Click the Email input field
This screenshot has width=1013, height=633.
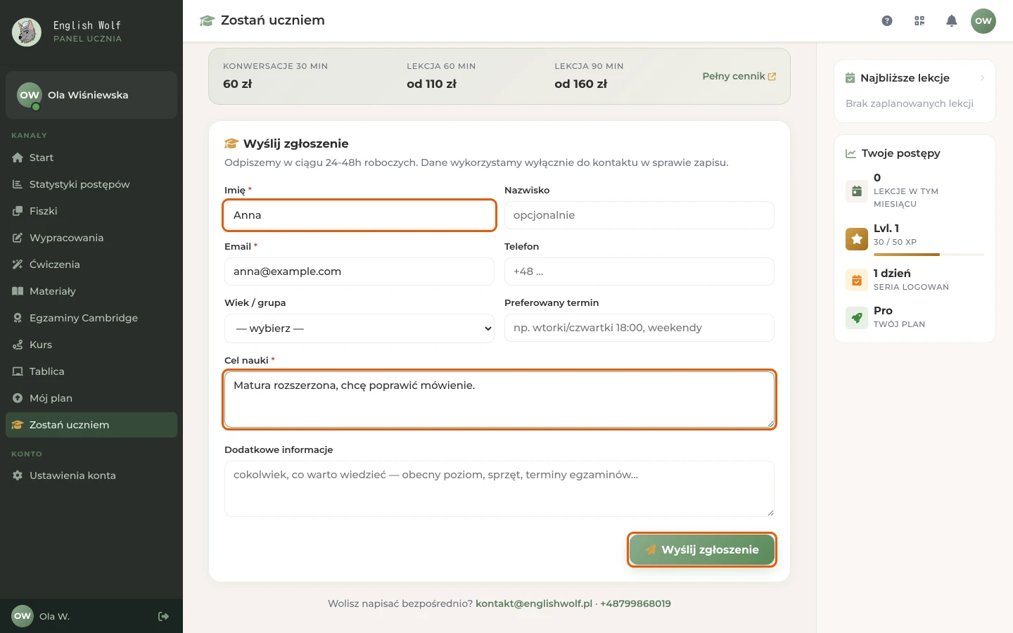359,271
